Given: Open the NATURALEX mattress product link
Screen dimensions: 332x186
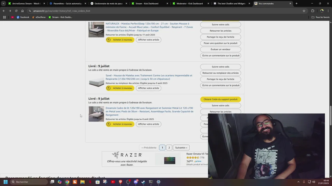Looking at the screenshot, I should [149, 27].
